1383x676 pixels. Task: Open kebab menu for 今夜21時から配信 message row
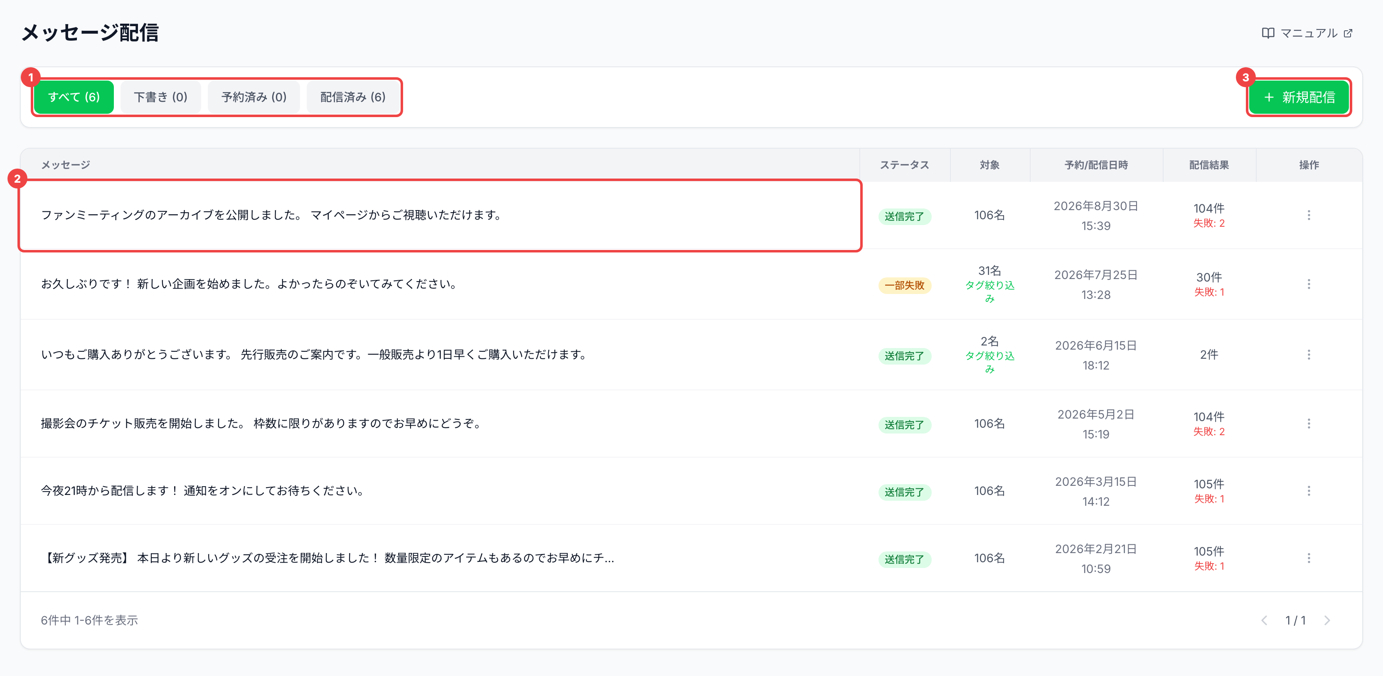tap(1308, 491)
